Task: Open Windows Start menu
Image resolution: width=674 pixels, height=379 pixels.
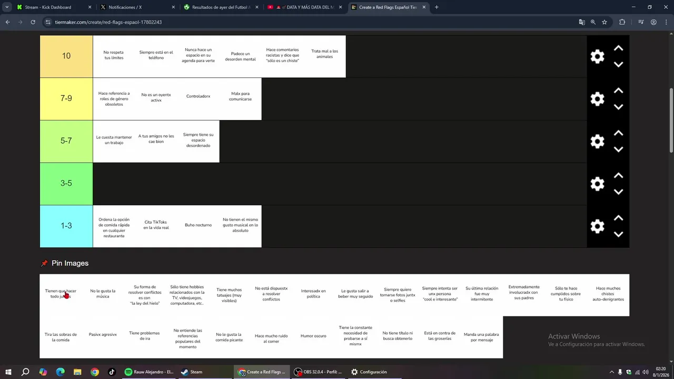Action: (8, 372)
